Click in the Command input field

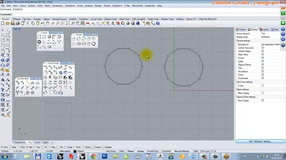146,15
